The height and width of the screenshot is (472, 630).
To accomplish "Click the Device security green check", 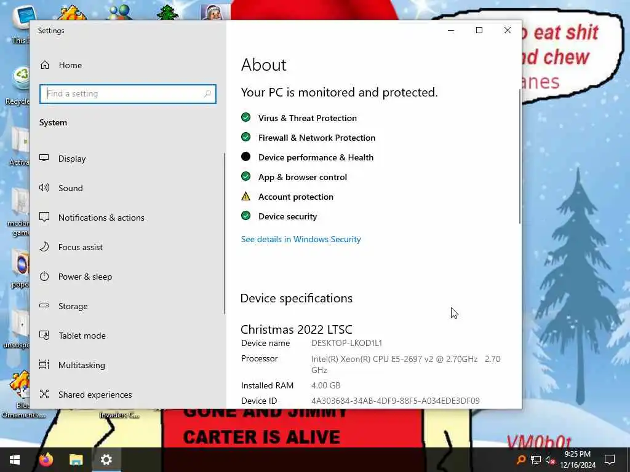I will (x=245, y=216).
